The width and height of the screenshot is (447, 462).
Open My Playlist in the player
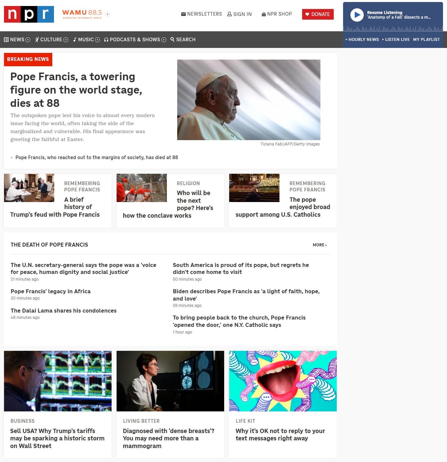coord(426,39)
